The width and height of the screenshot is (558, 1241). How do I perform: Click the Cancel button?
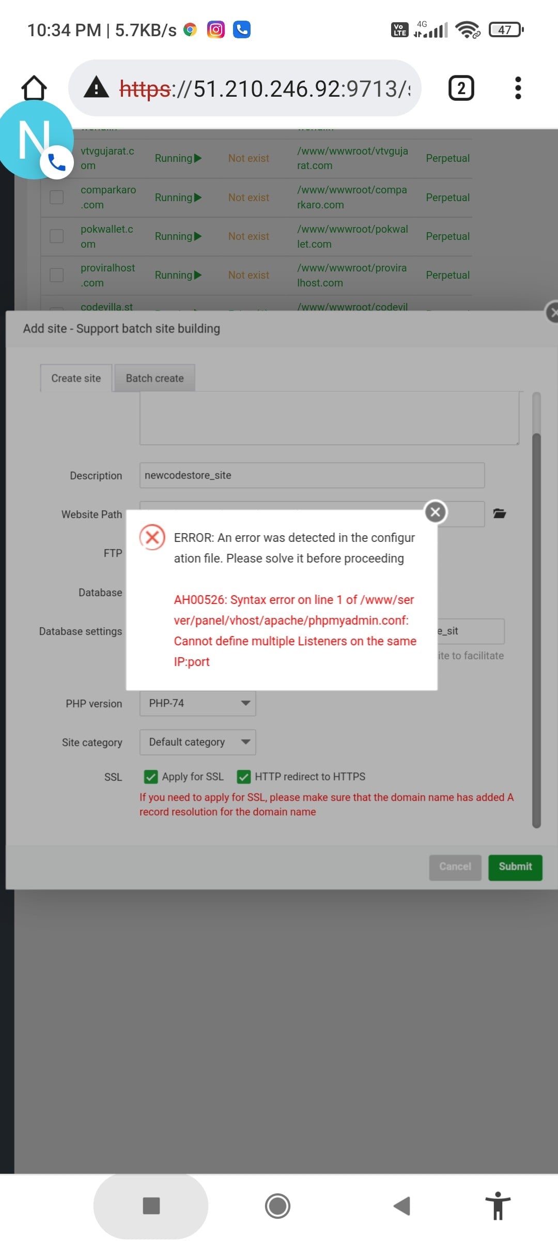click(x=455, y=867)
